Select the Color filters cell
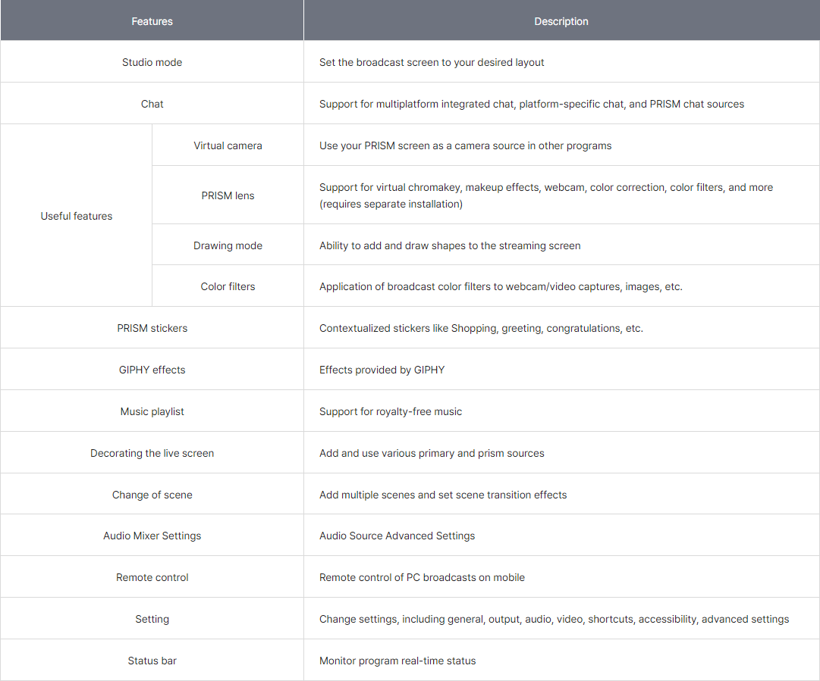Image resolution: width=820 pixels, height=681 pixels. pyautogui.click(x=228, y=286)
